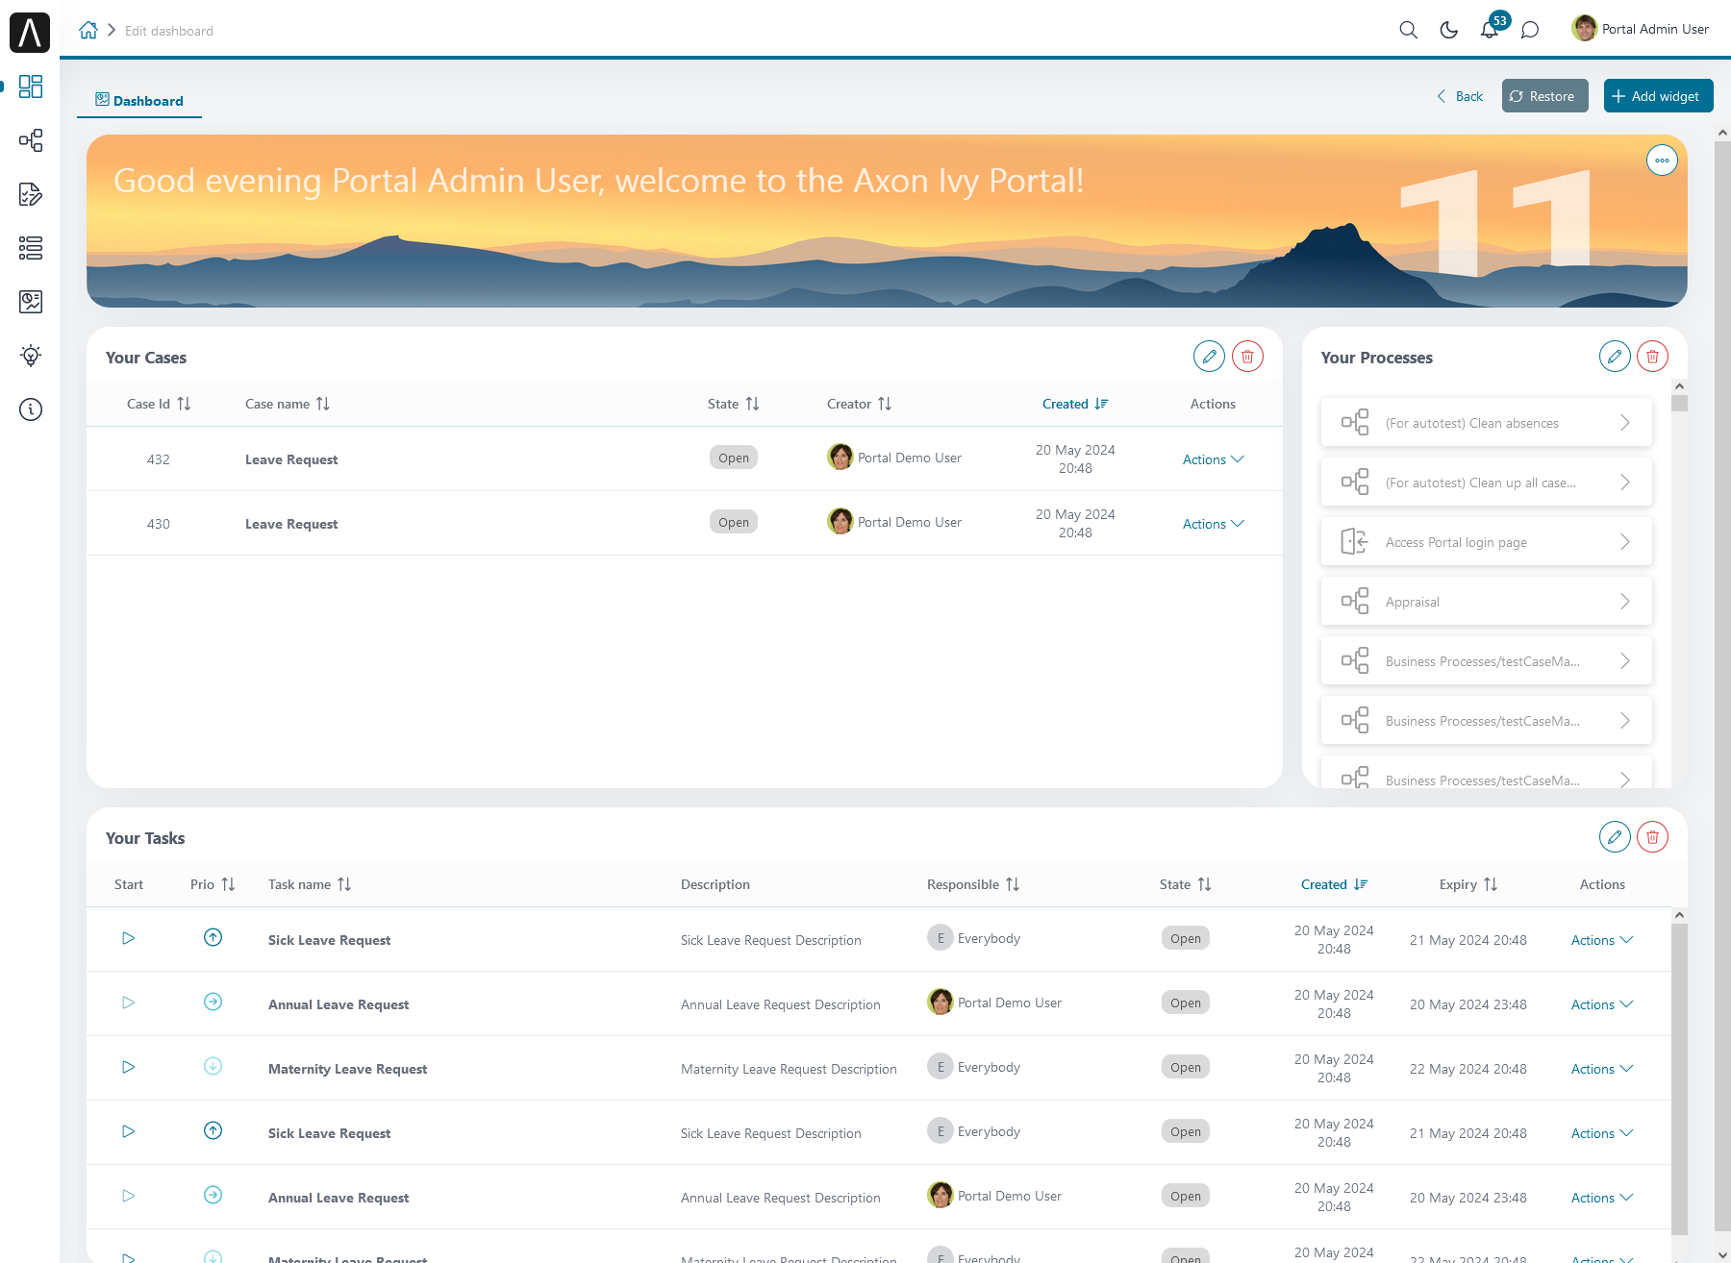Expand Actions for case 430
Viewport: 1731px width, 1263px height.
1213,524
